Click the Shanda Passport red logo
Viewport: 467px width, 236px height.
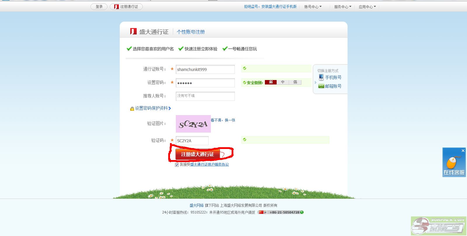(x=133, y=32)
